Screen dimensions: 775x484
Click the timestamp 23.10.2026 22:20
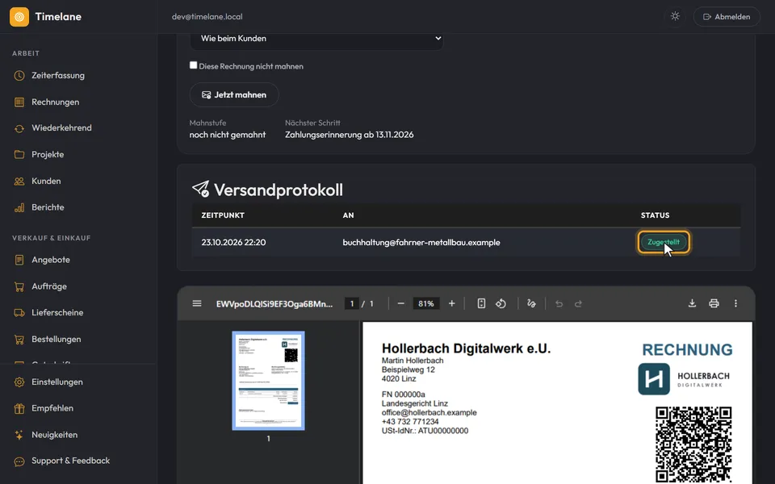233,243
